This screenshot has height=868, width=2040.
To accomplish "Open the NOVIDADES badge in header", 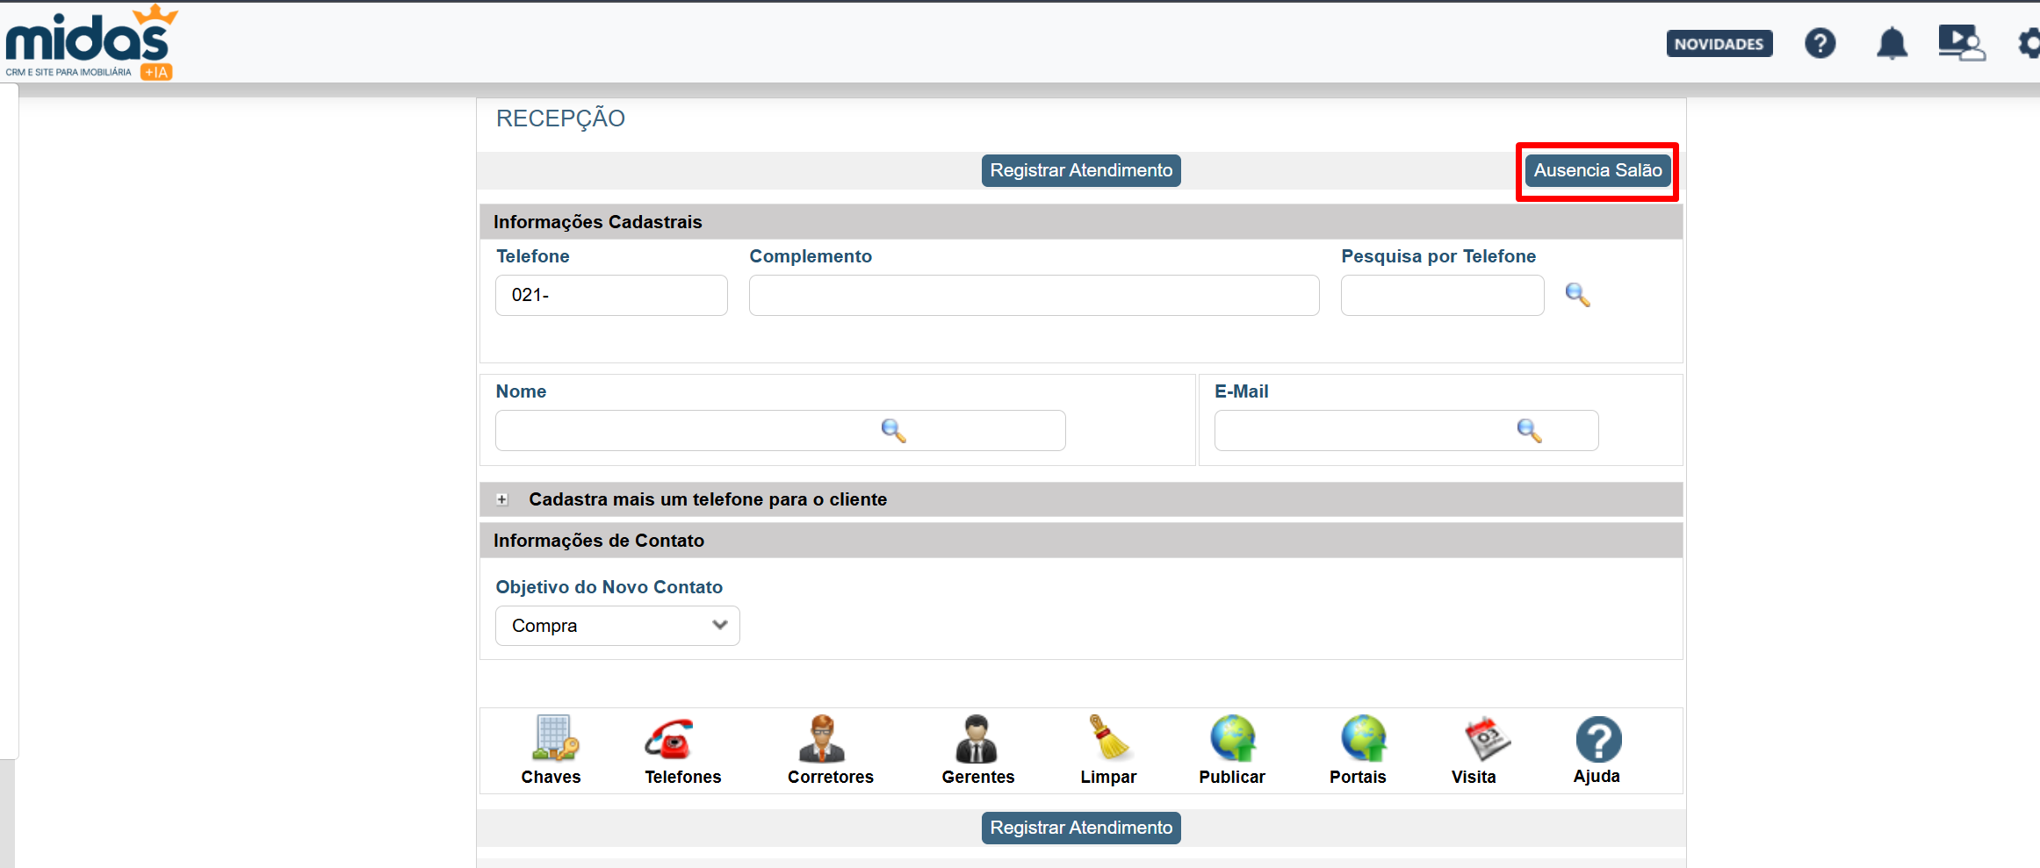I will coord(1719,44).
